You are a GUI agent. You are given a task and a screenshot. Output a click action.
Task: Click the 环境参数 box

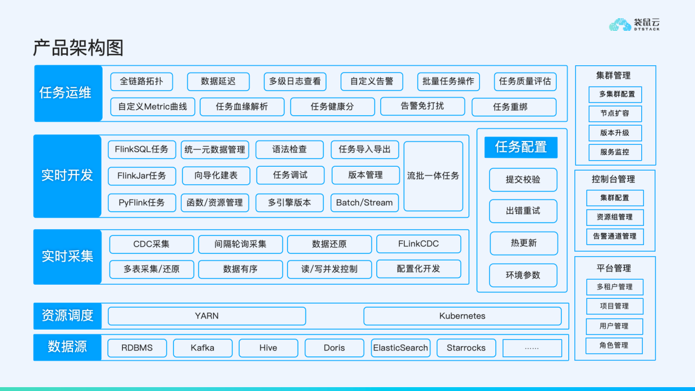tap(523, 275)
